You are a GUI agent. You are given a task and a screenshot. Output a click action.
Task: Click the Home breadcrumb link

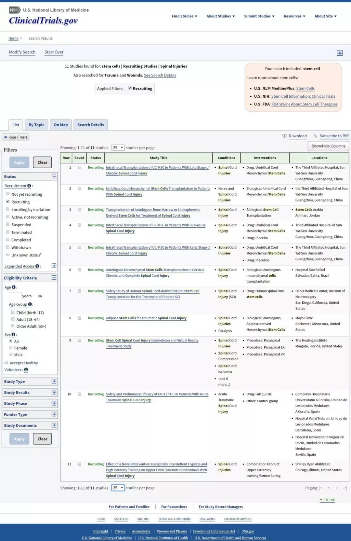(13, 38)
